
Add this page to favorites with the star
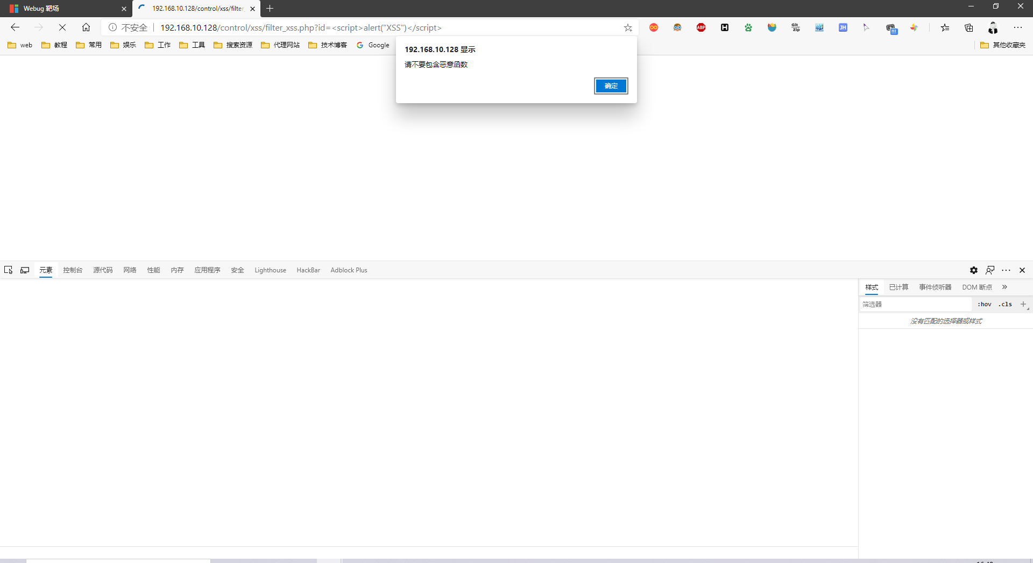pos(628,27)
